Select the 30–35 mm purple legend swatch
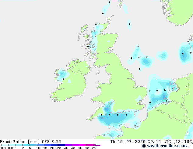193x149 pixels. tap(68, 145)
